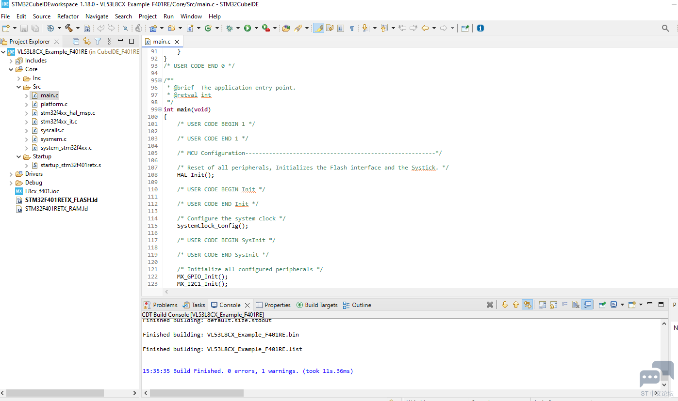The width and height of the screenshot is (678, 401).
Task: Click the New file toolbar icon
Action: point(6,28)
